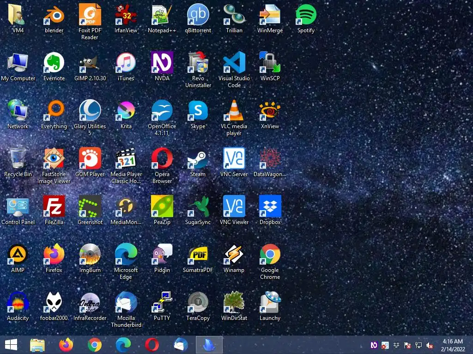The image size is (473, 354).
Task: Click the Opera icon in taskbar
Action: point(152,345)
